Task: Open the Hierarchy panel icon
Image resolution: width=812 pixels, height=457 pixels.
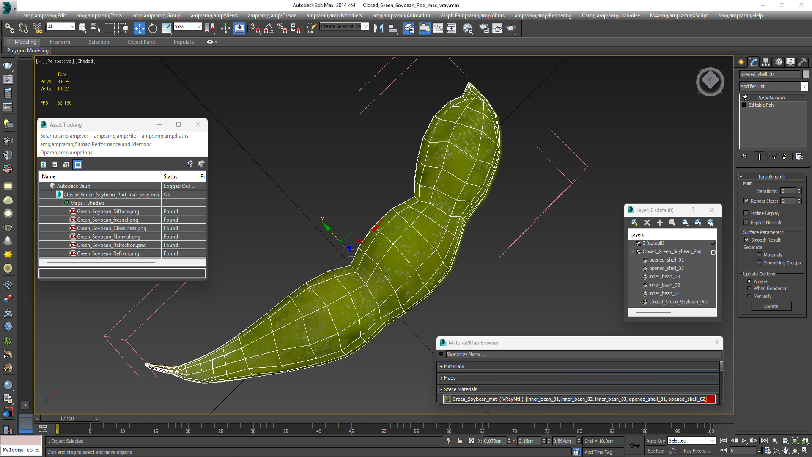Action: [x=765, y=62]
